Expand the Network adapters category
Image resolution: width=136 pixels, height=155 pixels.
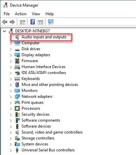(11, 97)
